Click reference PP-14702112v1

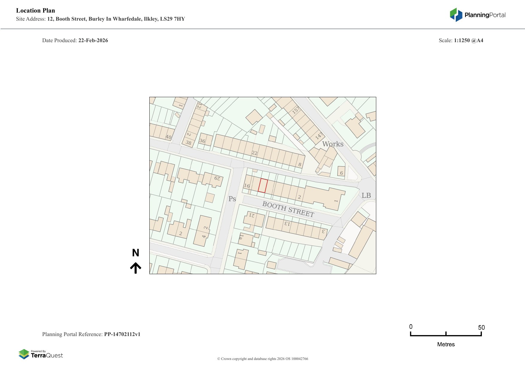122,334
